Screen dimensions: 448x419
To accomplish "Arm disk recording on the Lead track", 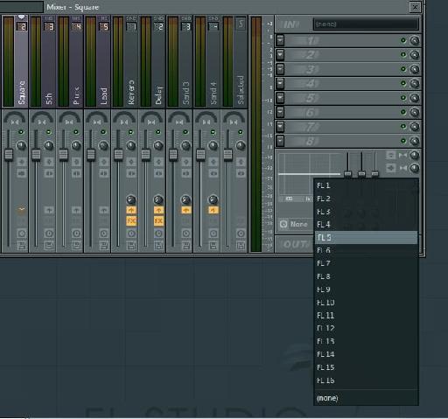I will coord(104,246).
